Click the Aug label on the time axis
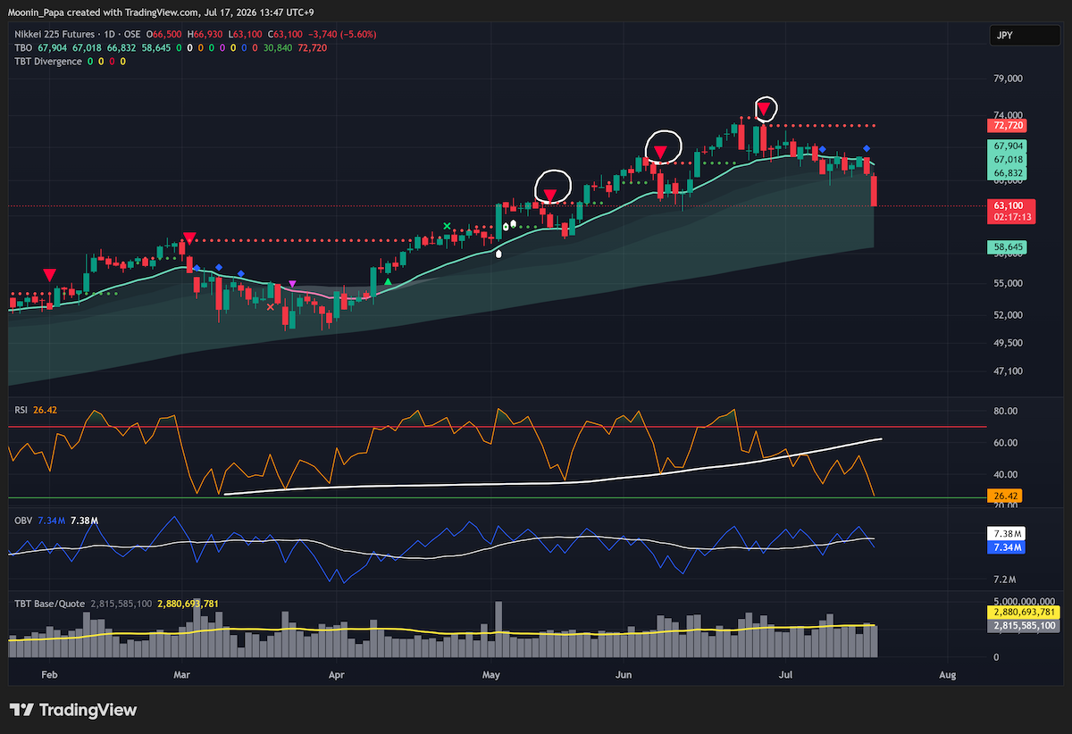 tap(948, 676)
